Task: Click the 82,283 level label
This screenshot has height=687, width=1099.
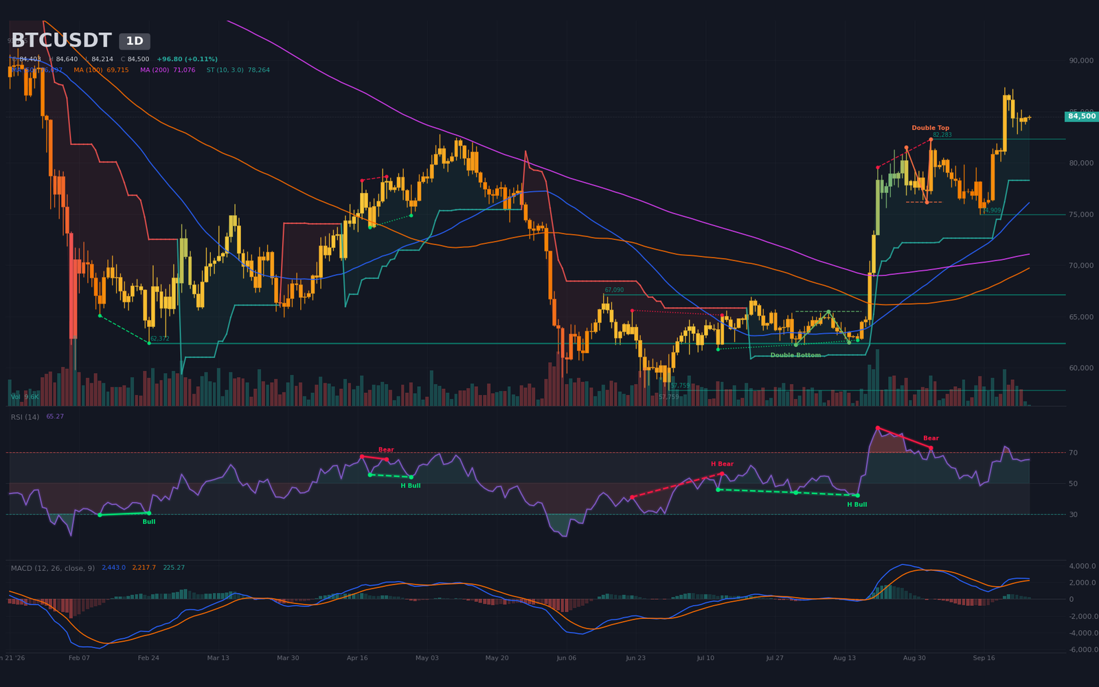Action: [x=942, y=135]
